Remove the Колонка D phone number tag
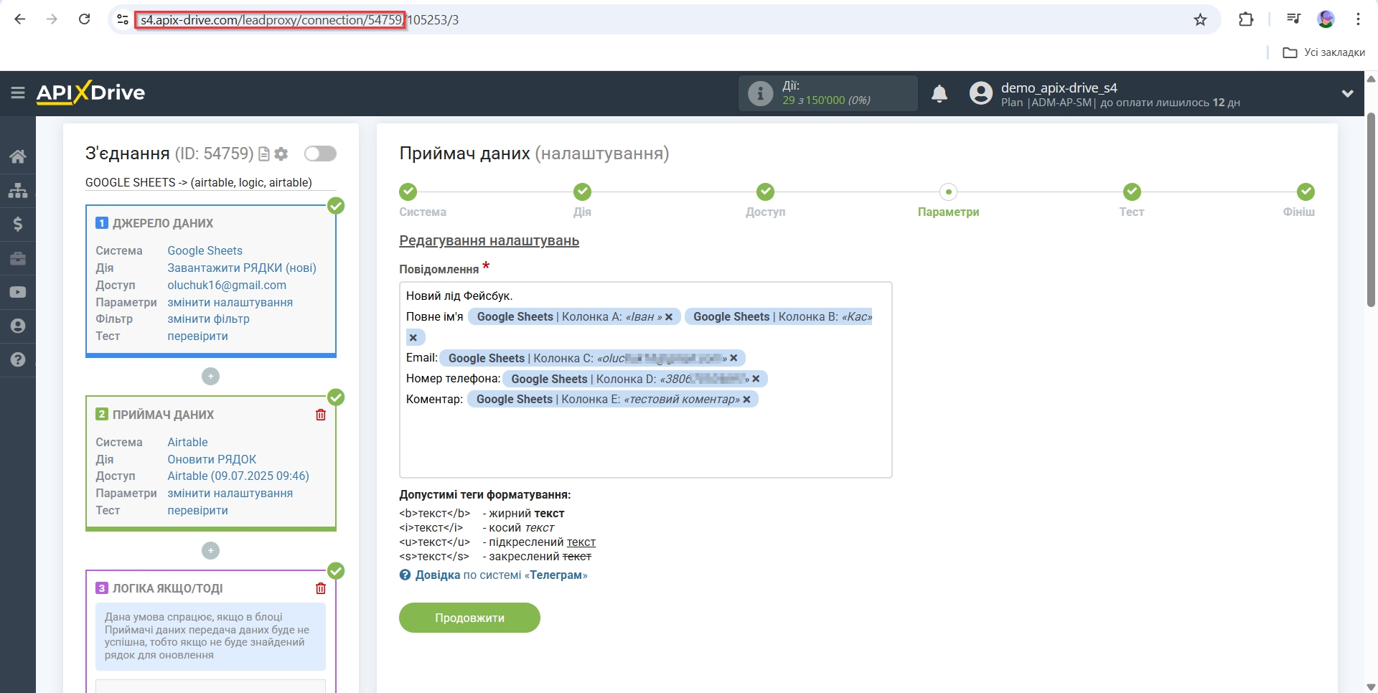1378x693 pixels. (x=756, y=379)
